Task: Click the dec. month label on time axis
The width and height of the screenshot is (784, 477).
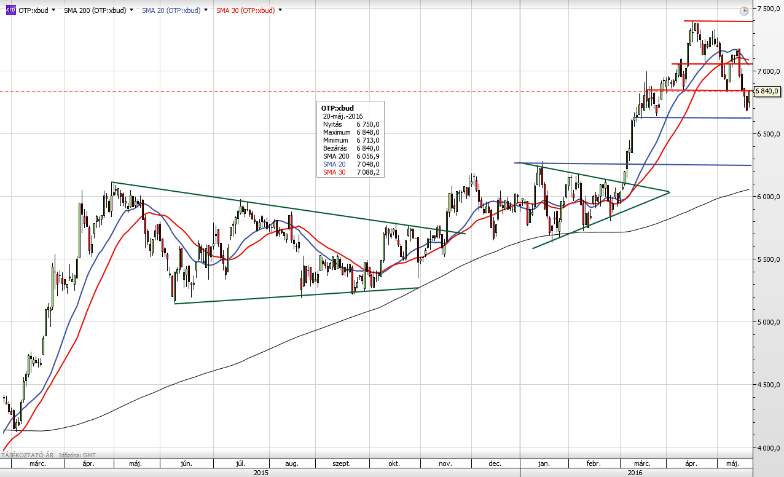Action: [495, 463]
